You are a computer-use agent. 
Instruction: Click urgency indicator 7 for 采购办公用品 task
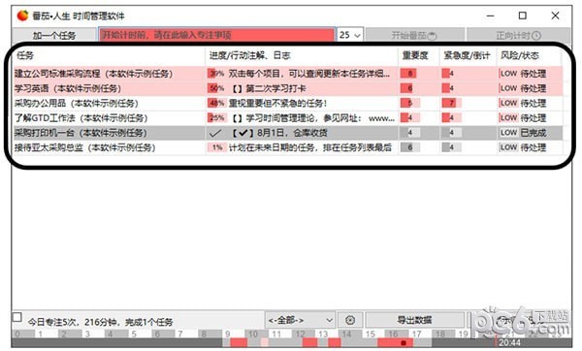pos(451,103)
